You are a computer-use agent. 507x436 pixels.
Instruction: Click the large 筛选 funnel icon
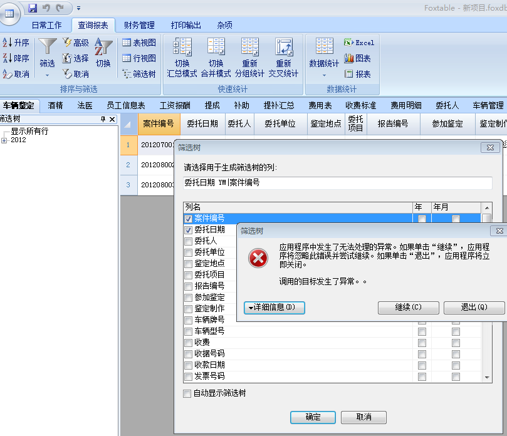(47, 46)
